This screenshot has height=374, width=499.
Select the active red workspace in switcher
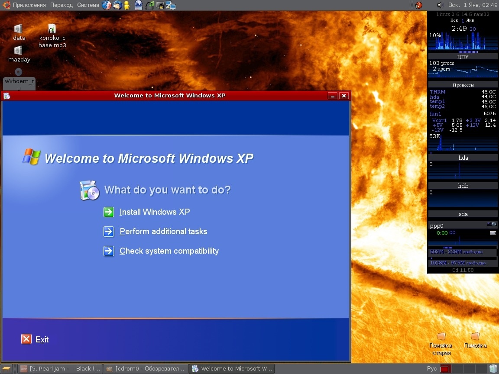click(444, 369)
